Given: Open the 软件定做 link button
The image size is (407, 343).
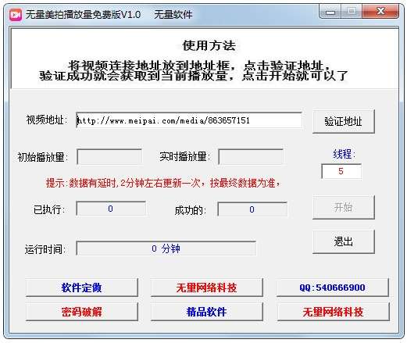Looking at the screenshot, I should 82,288.
